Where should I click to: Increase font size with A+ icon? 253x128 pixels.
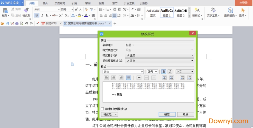(76, 10)
